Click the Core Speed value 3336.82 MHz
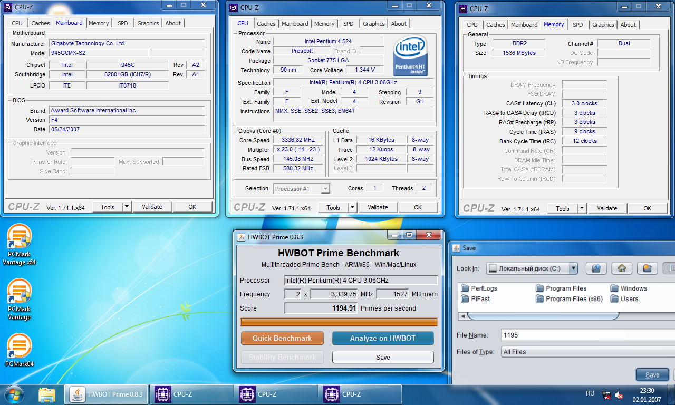The width and height of the screenshot is (675, 405). click(x=299, y=140)
